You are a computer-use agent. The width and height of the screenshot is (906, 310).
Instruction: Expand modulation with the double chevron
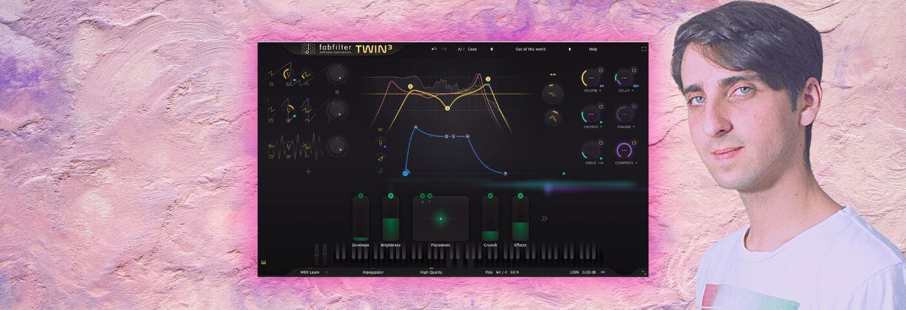pos(544,219)
